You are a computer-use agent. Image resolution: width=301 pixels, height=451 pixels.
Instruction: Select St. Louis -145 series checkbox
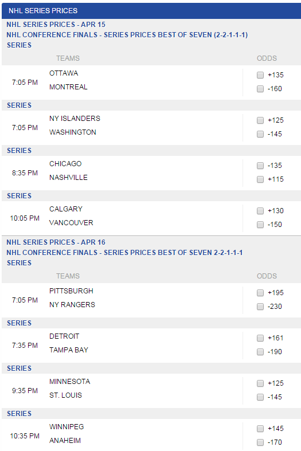click(x=260, y=397)
